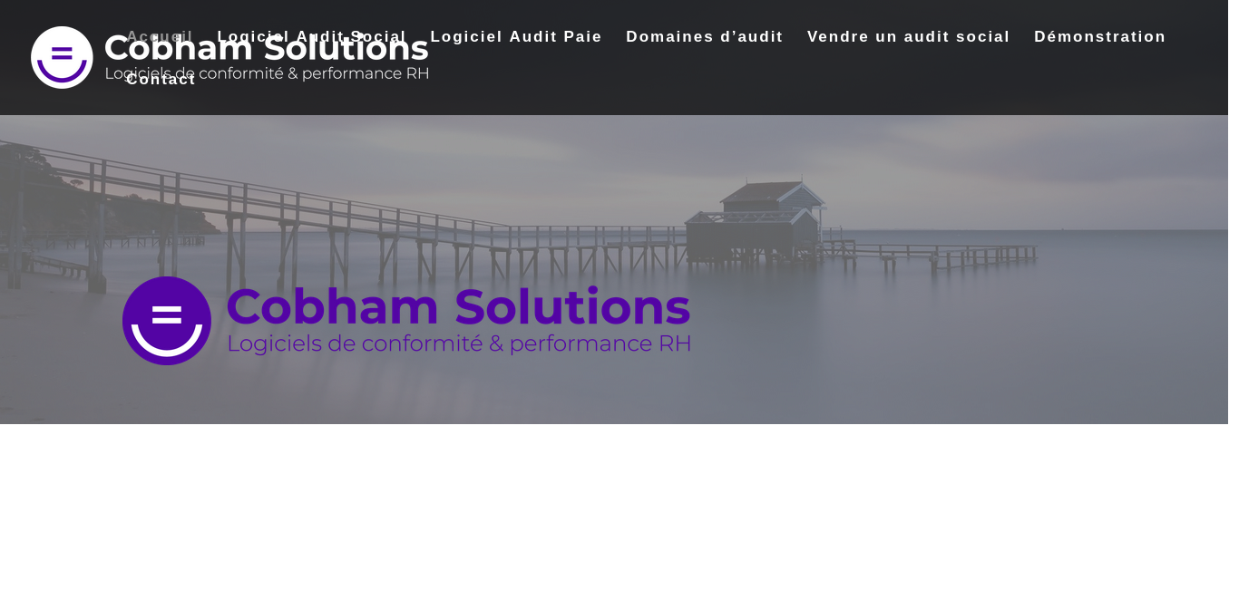Click the Démonstration nav link
This screenshot has width=1239, height=590.
[1100, 37]
